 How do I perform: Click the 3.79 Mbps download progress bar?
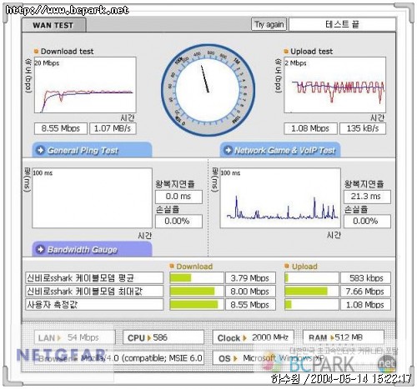pyautogui.click(x=197, y=278)
